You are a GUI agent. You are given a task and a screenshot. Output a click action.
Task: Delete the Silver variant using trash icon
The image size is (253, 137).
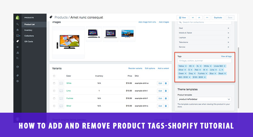coord(166,106)
